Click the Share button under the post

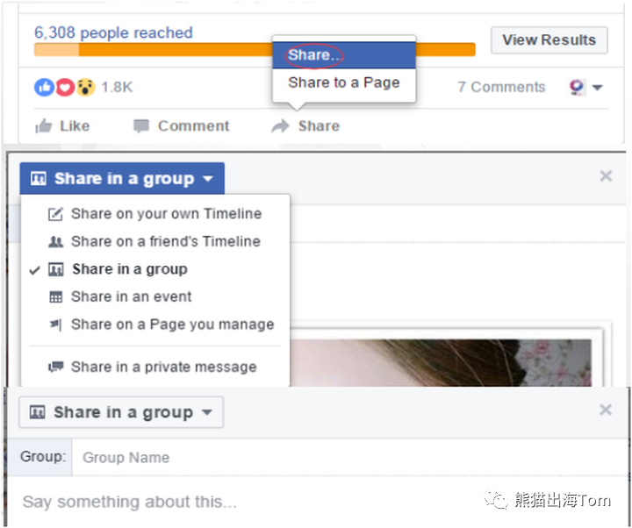click(305, 126)
